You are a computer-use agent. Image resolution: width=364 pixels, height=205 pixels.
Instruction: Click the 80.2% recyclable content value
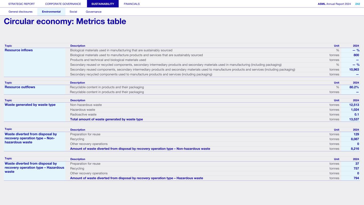click(x=354, y=87)
